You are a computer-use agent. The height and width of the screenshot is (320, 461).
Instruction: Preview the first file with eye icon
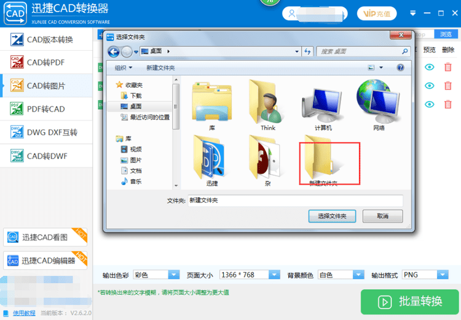(429, 67)
